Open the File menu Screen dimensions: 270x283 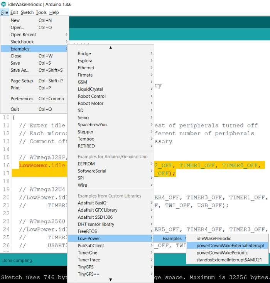click(5, 12)
